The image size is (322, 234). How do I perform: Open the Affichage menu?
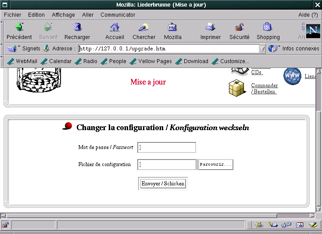click(63, 14)
